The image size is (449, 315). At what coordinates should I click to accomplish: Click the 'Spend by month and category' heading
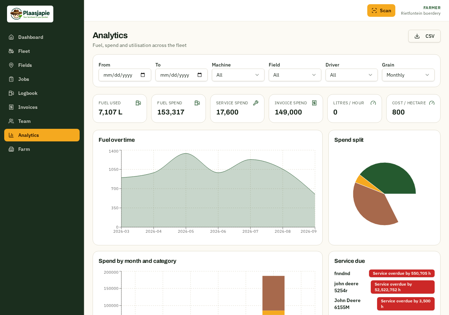coord(138,261)
